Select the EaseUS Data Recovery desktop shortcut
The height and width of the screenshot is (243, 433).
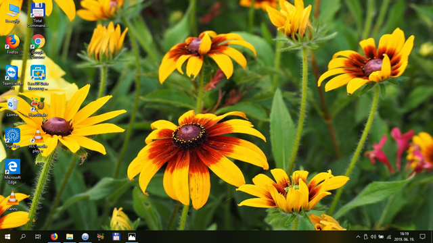[x=38, y=78]
